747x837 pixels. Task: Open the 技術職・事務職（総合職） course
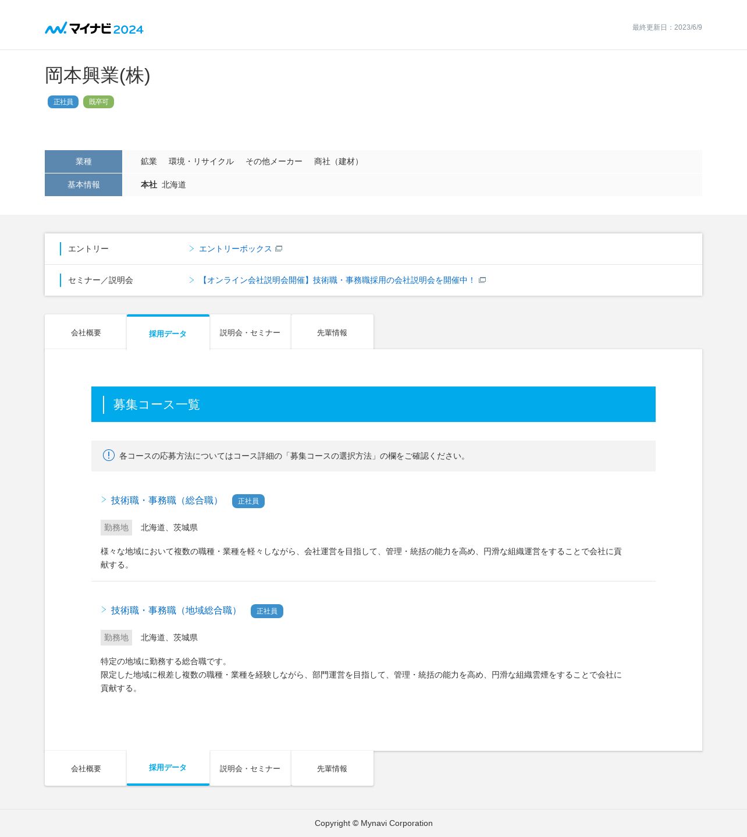click(166, 501)
